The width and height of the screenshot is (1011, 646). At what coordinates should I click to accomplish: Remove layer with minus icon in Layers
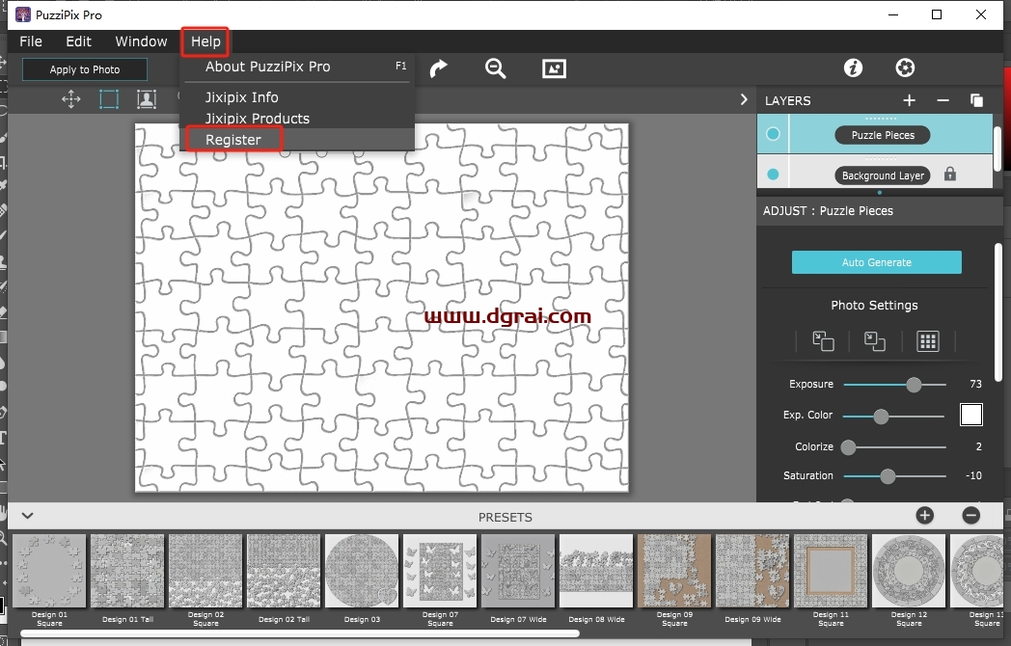click(943, 100)
